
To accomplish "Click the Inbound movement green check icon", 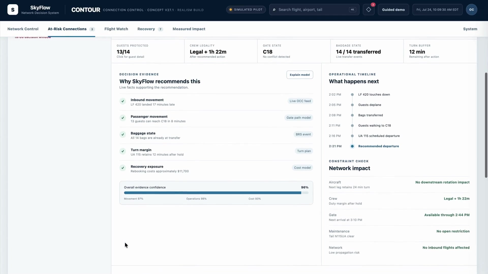I will (123, 101).
